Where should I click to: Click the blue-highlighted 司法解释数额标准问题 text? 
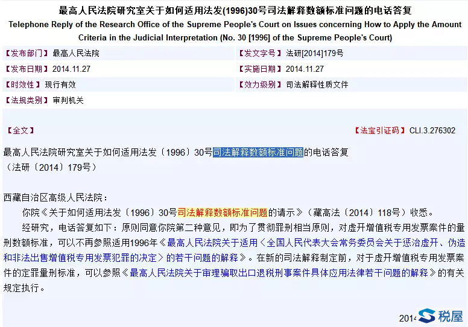[258, 153]
